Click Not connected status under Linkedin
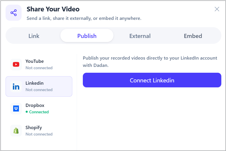The image size is (226, 151). click(x=39, y=90)
